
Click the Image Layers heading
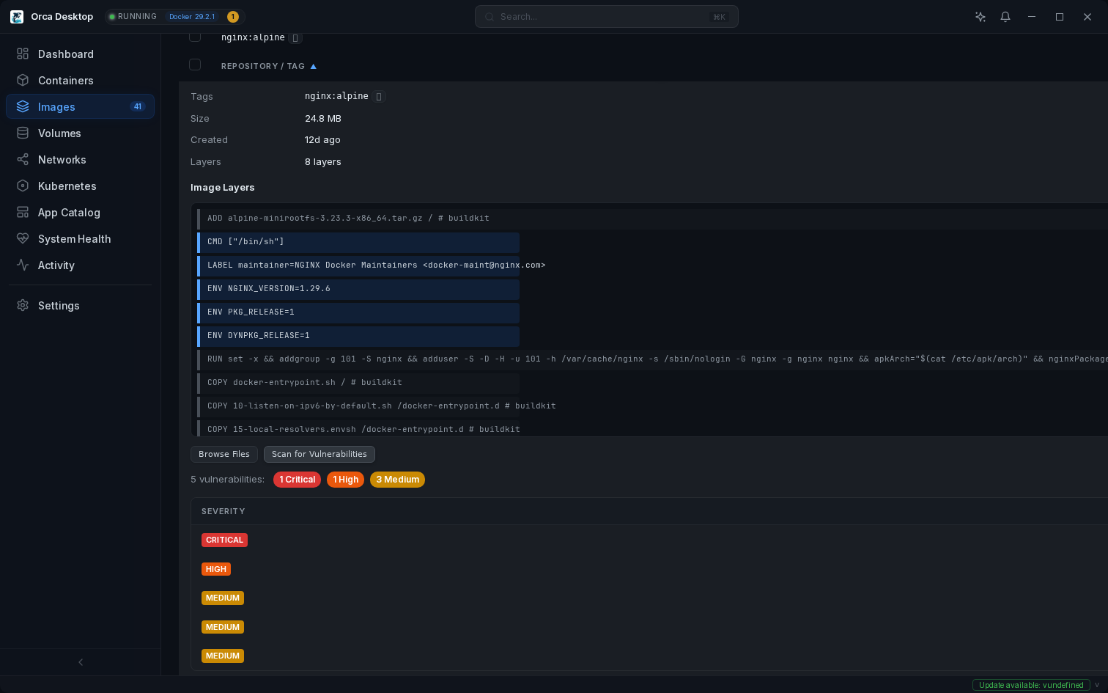tap(223, 187)
